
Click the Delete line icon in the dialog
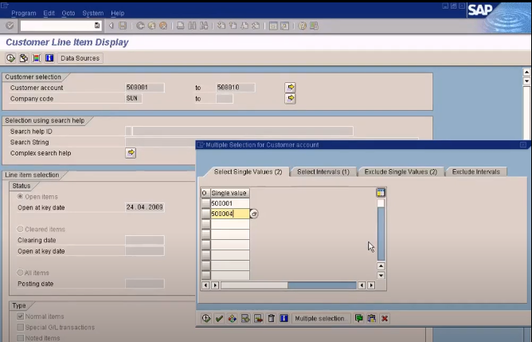click(258, 318)
